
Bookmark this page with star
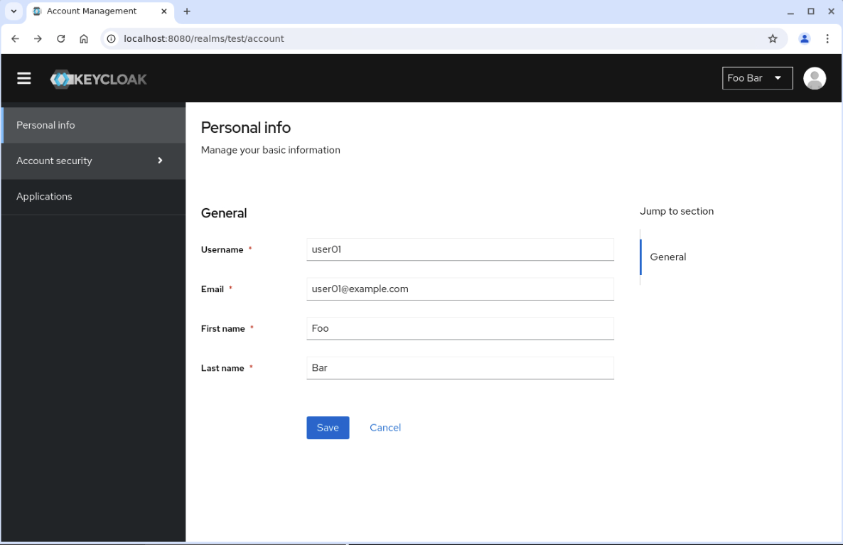pos(772,38)
